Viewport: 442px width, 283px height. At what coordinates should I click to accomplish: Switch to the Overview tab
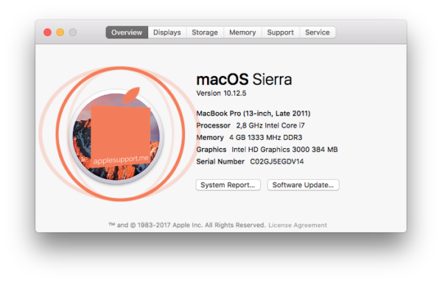coord(127,32)
